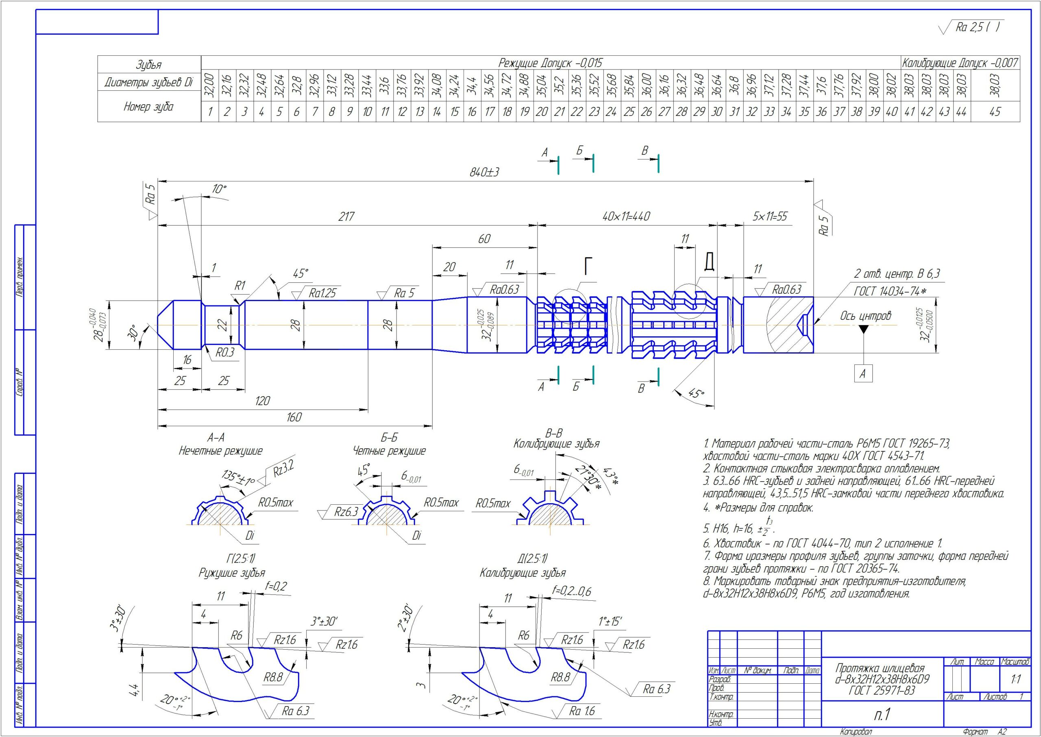The width and height of the screenshot is (1041, 737).
Task: Select the 27°30'* angle dimension
Action: click(588, 478)
